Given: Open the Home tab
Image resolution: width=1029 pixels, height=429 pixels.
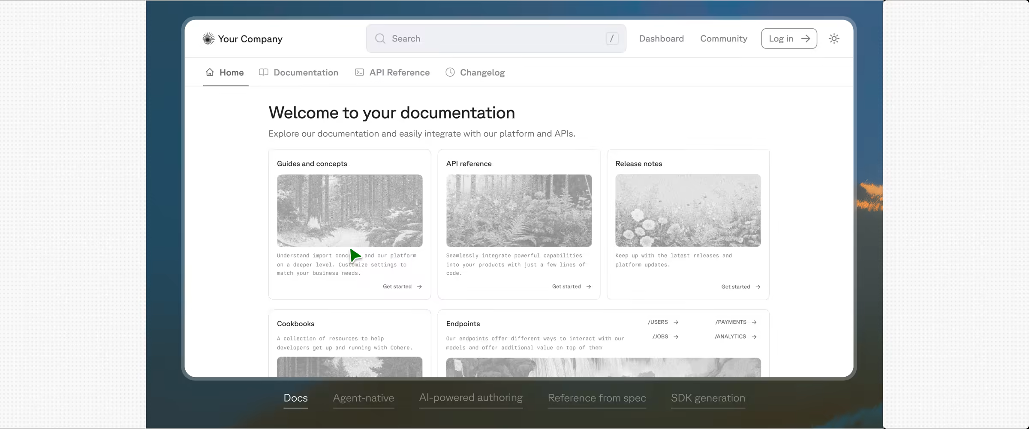Looking at the screenshot, I should tap(225, 72).
